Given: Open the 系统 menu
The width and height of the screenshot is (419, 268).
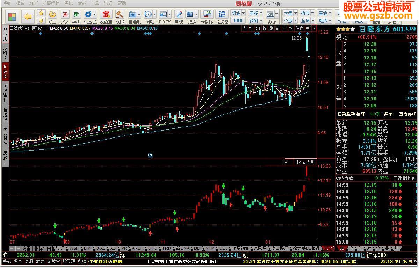Looking at the screenshot, I should point(7,3).
